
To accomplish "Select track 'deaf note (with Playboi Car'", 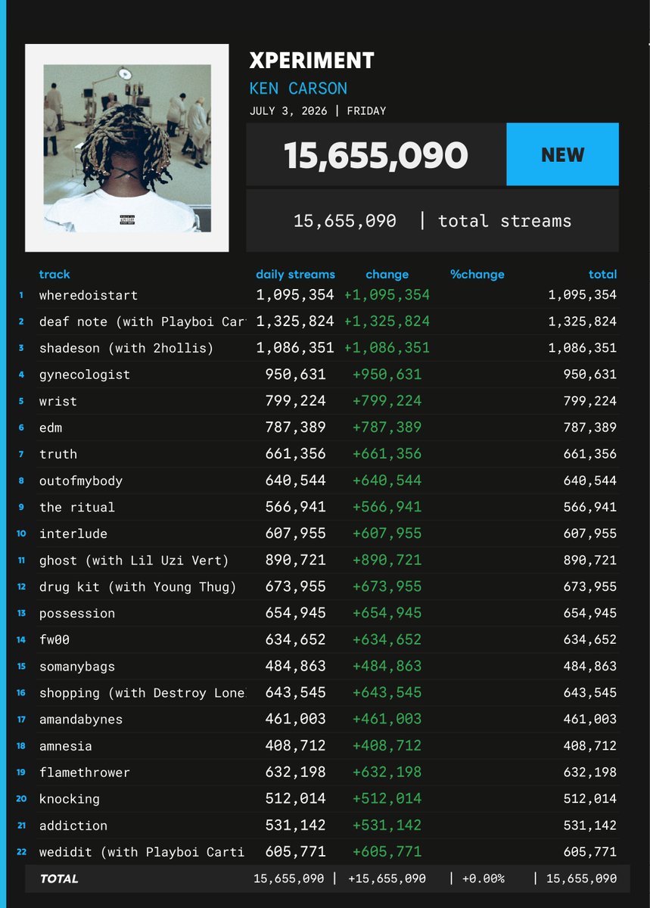I will click(142, 322).
